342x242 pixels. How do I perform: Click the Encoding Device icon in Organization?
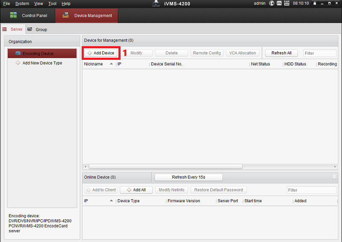tap(18, 53)
